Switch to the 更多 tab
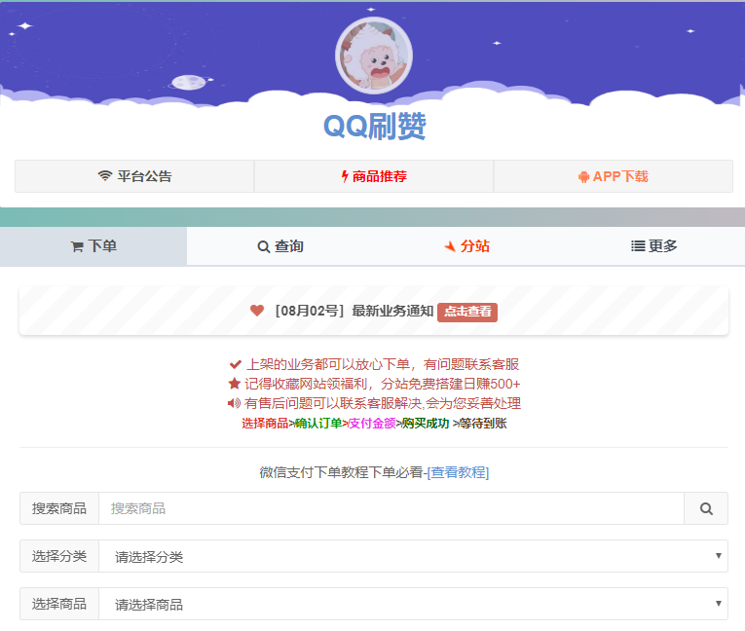745x631 pixels. (653, 246)
